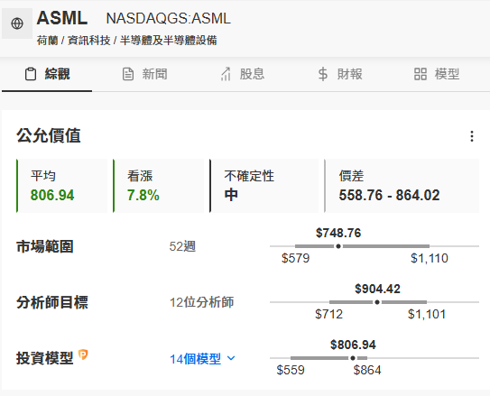The image size is (490, 396).
Task: Switch to the 新聞 news tab
Action: click(x=144, y=74)
